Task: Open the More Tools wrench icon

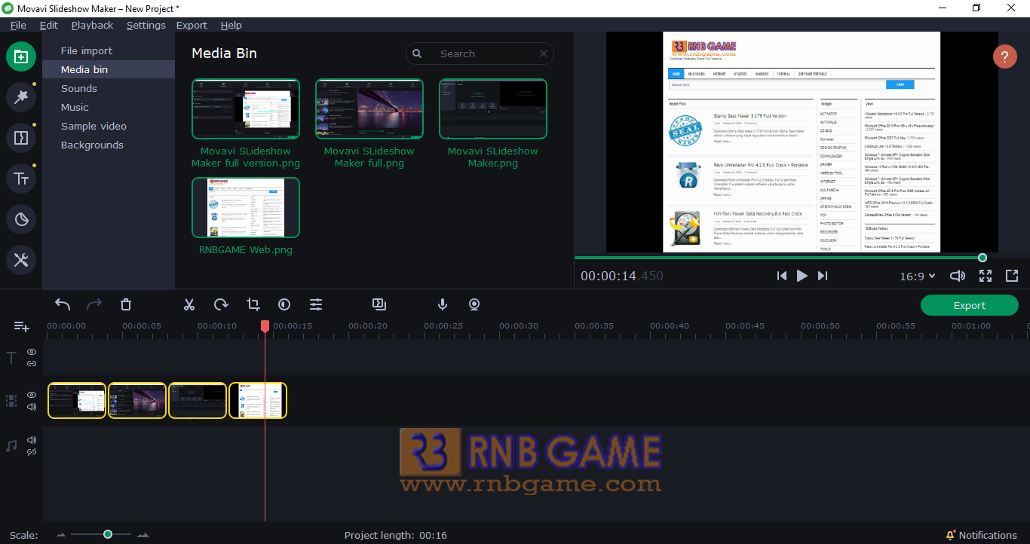Action: pos(21,260)
